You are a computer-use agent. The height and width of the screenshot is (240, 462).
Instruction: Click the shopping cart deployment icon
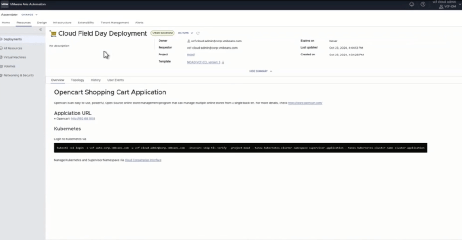tap(53, 33)
